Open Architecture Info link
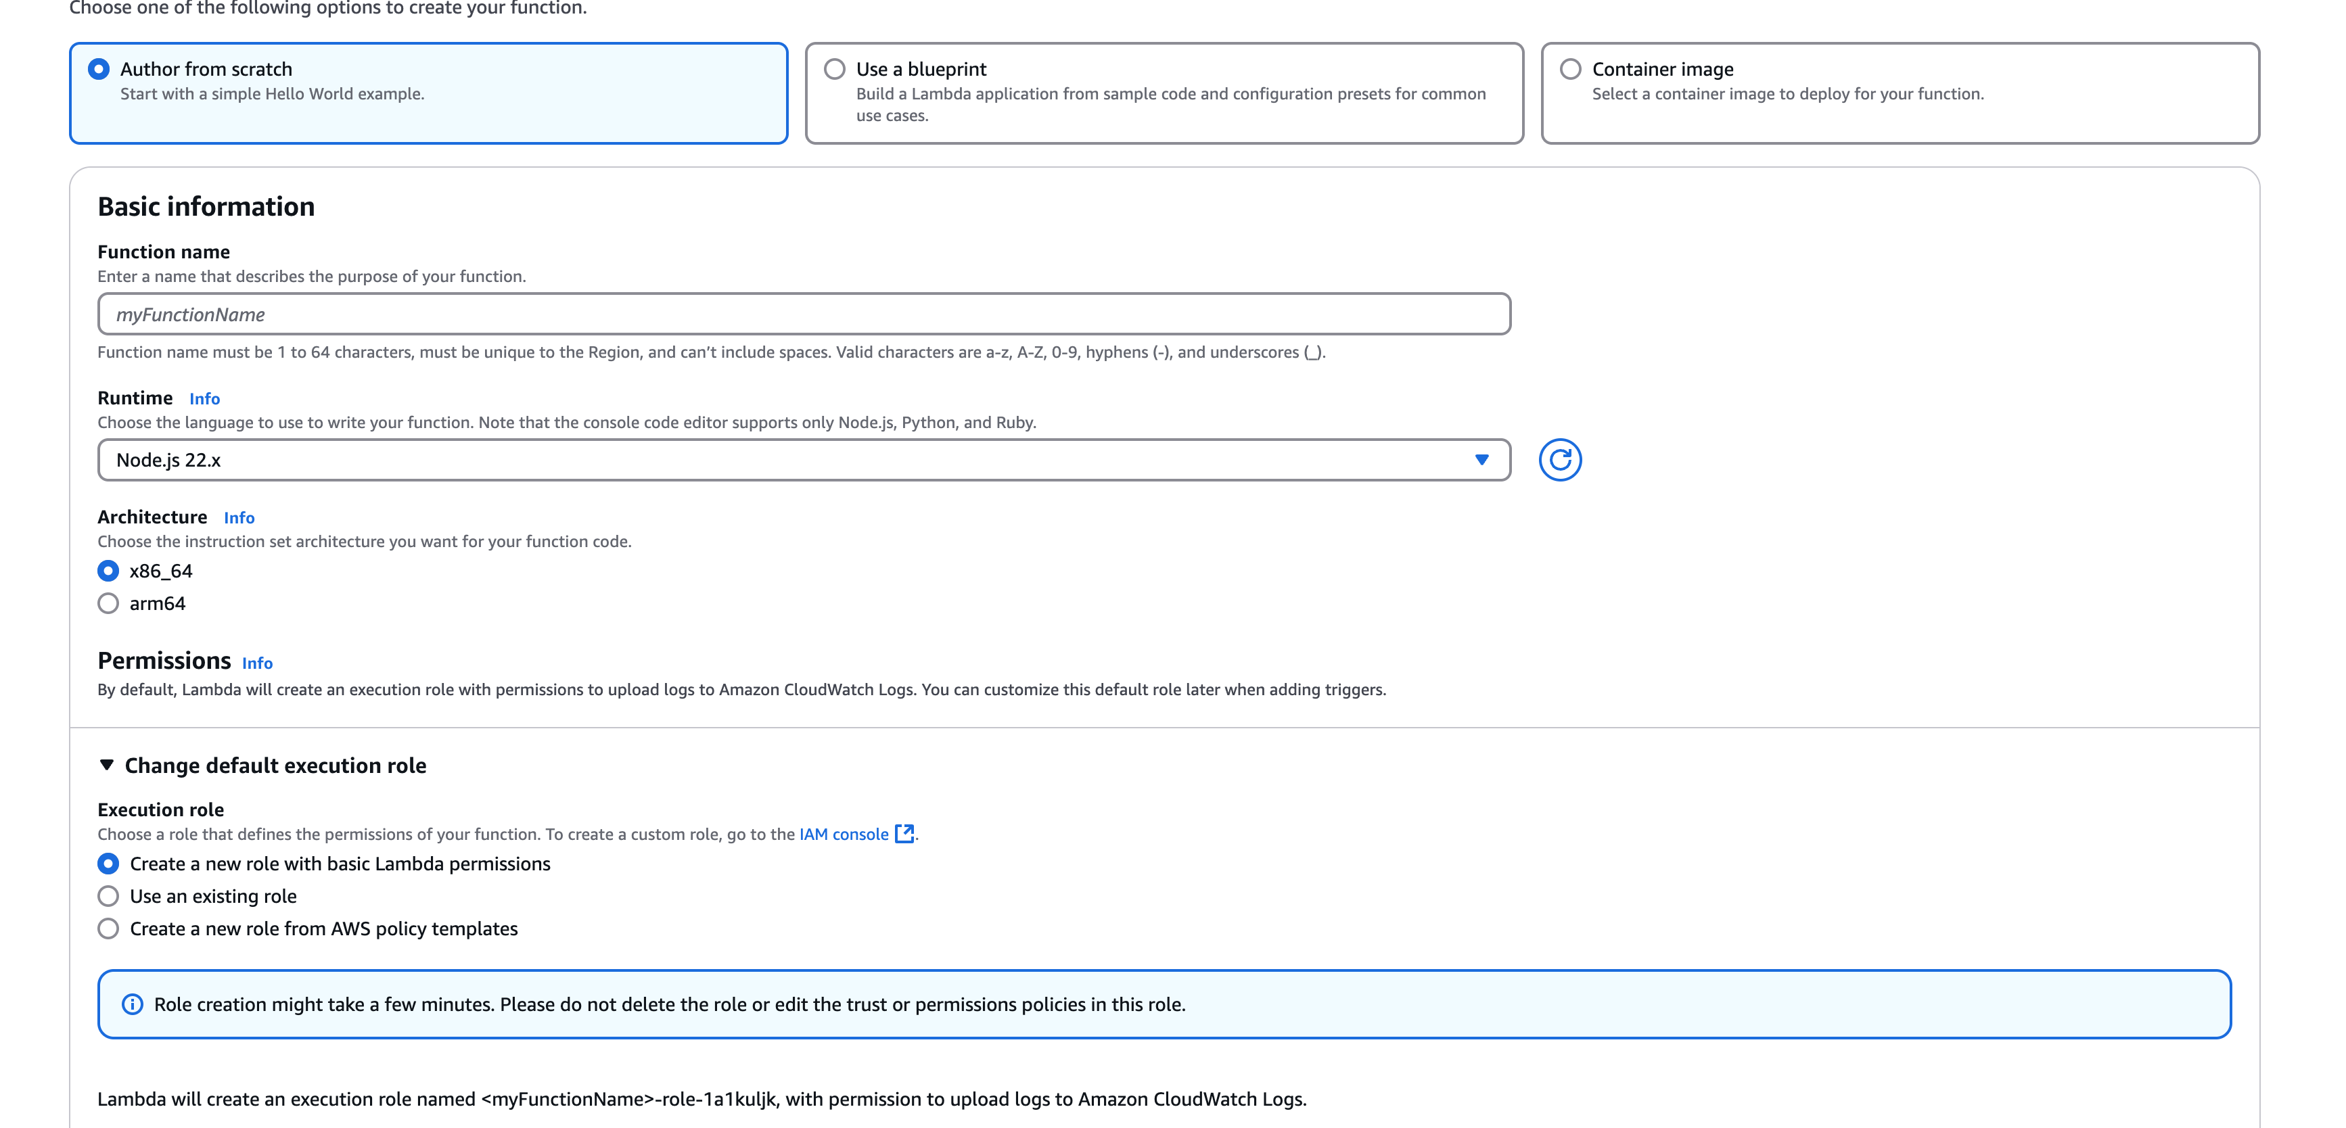Image resolution: width=2346 pixels, height=1128 pixels. click(x=239, y=518)
